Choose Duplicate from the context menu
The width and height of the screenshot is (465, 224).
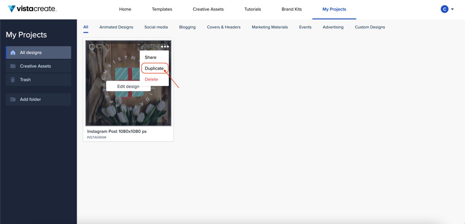[x=154, y=68]
